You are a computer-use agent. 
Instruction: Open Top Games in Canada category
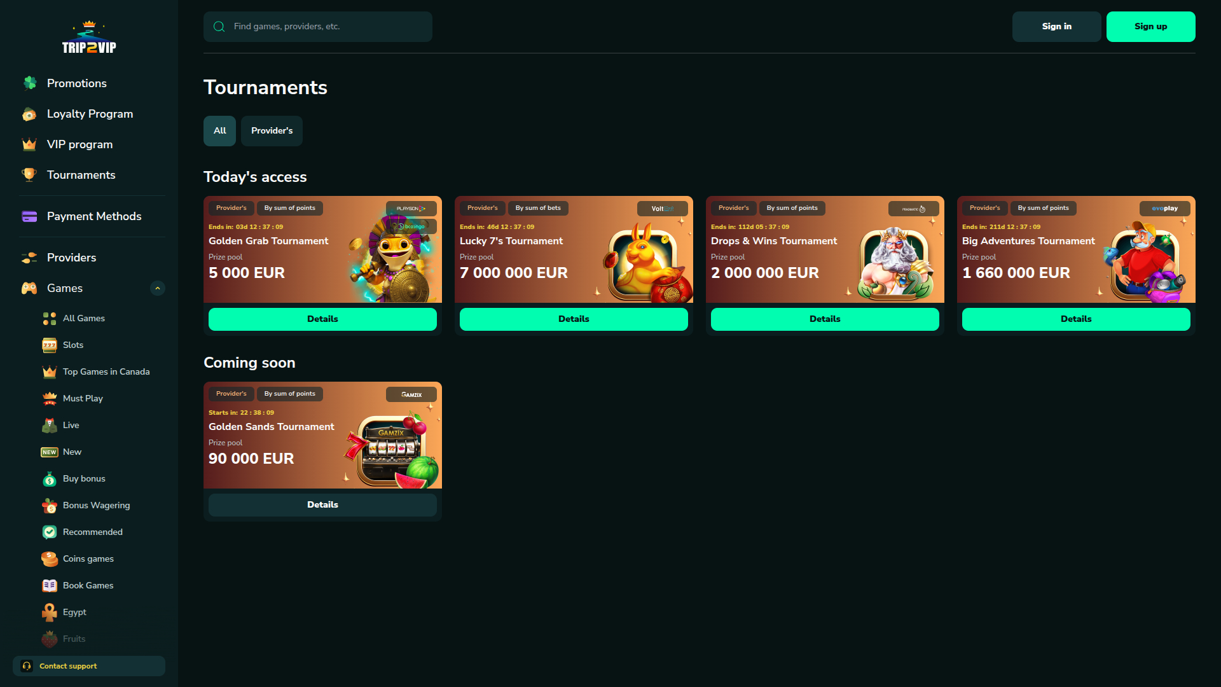pyautogui.click(x=106, y=371)
